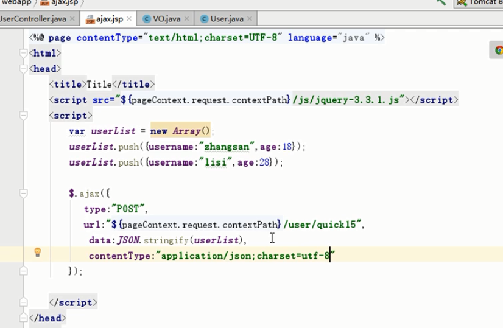Click "new Array()" highlighted text
503x328 pixels.
click(x=180, y=131)
